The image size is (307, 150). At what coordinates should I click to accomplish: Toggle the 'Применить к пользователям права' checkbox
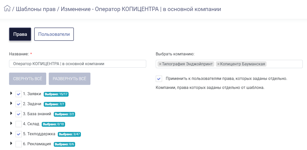(x=159, y=79)
